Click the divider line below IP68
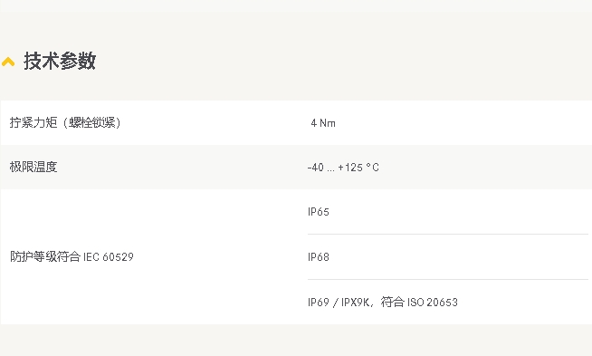Viewport: 592px width, 356px height. pos(448,279)
